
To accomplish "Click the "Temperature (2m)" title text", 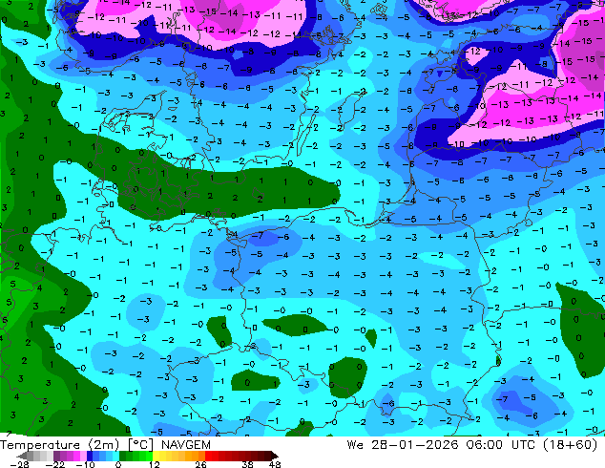I will pos(59,445).
